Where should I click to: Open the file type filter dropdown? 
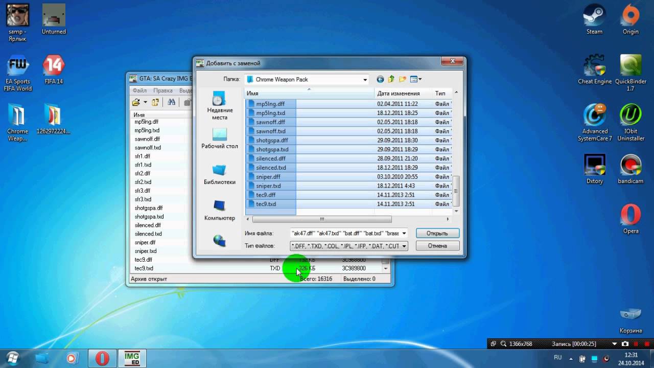click(x=404, y=246)
